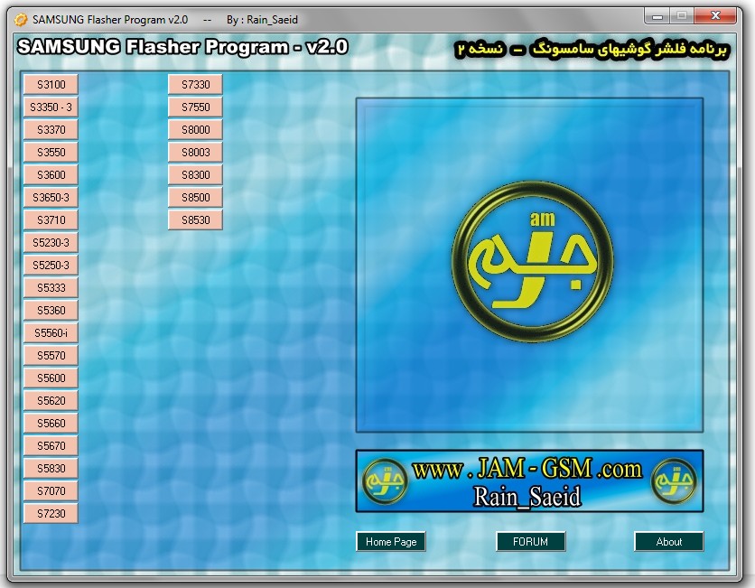Viewport: 755px width, 588px height.
Task: Select the S8300 model
Action: (195, 175)
